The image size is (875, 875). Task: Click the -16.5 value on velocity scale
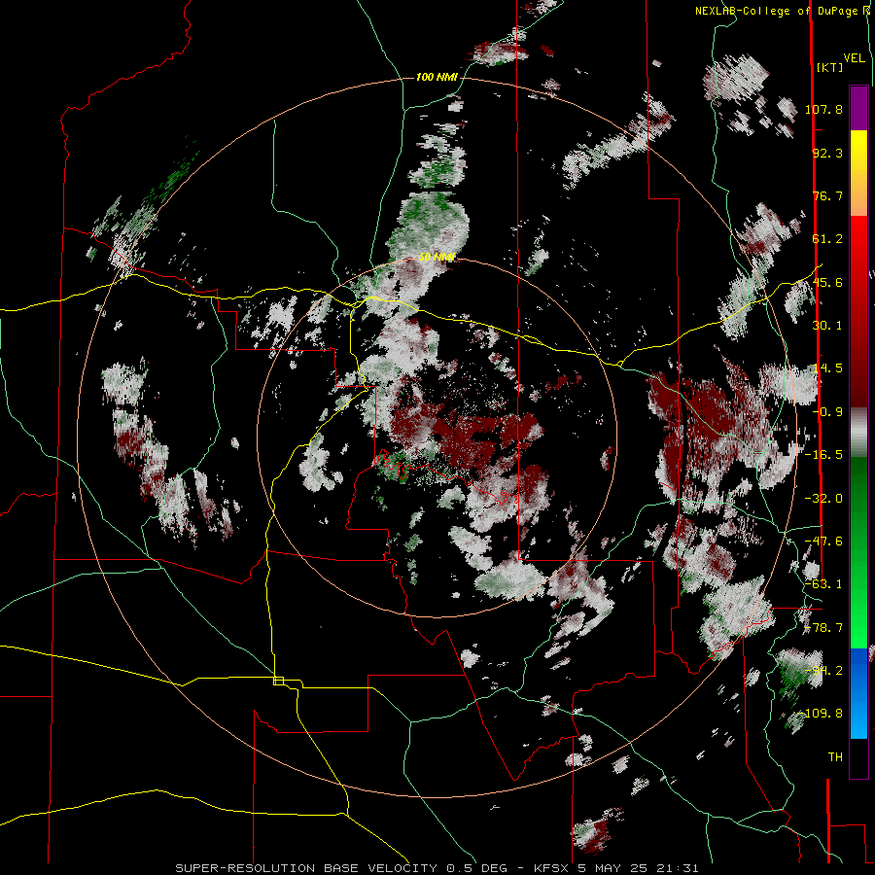(823, 455)
